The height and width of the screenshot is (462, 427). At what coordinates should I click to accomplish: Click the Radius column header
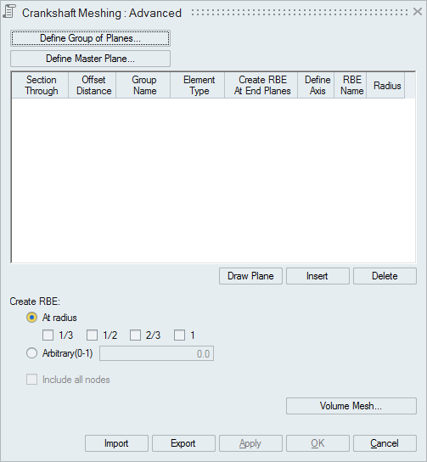(x=386, y=85)
